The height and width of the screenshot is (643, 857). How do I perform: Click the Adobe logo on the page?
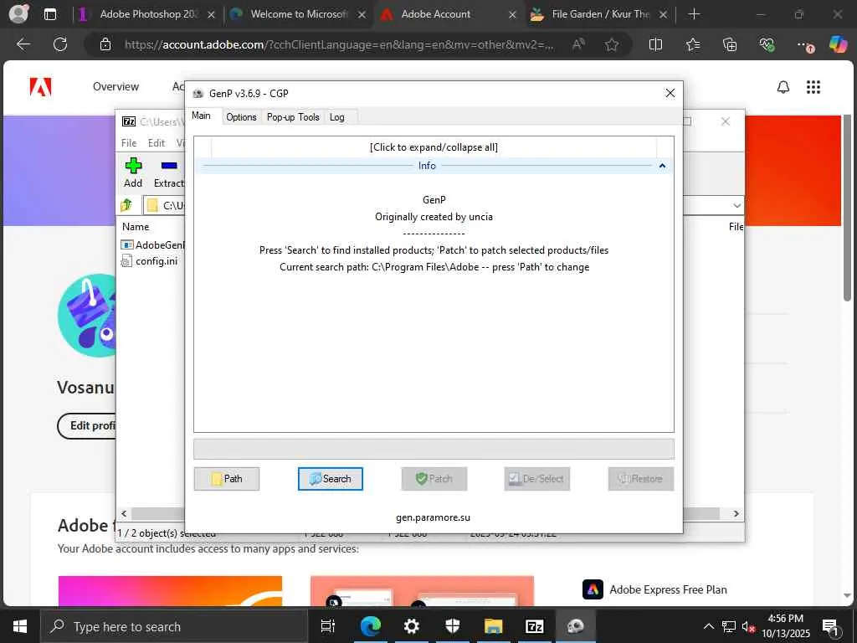point(40,87)
